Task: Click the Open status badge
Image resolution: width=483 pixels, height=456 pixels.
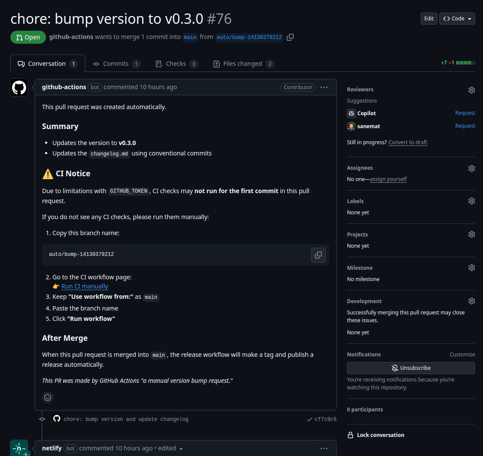Action: click(28, 37)
